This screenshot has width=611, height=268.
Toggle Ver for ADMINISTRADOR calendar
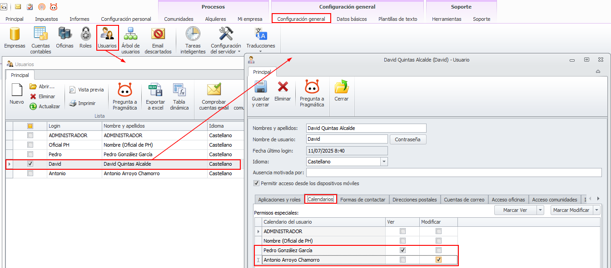(402, 231)
